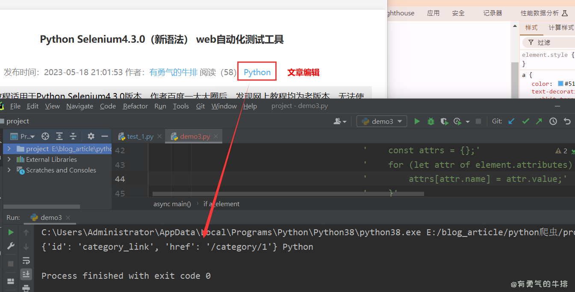This screenshot has width=575, height=292.
Task: Open Project panel gear settings
Action: [91, 136]
